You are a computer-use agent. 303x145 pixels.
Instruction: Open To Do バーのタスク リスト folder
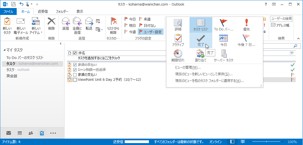tap(25, 58)
